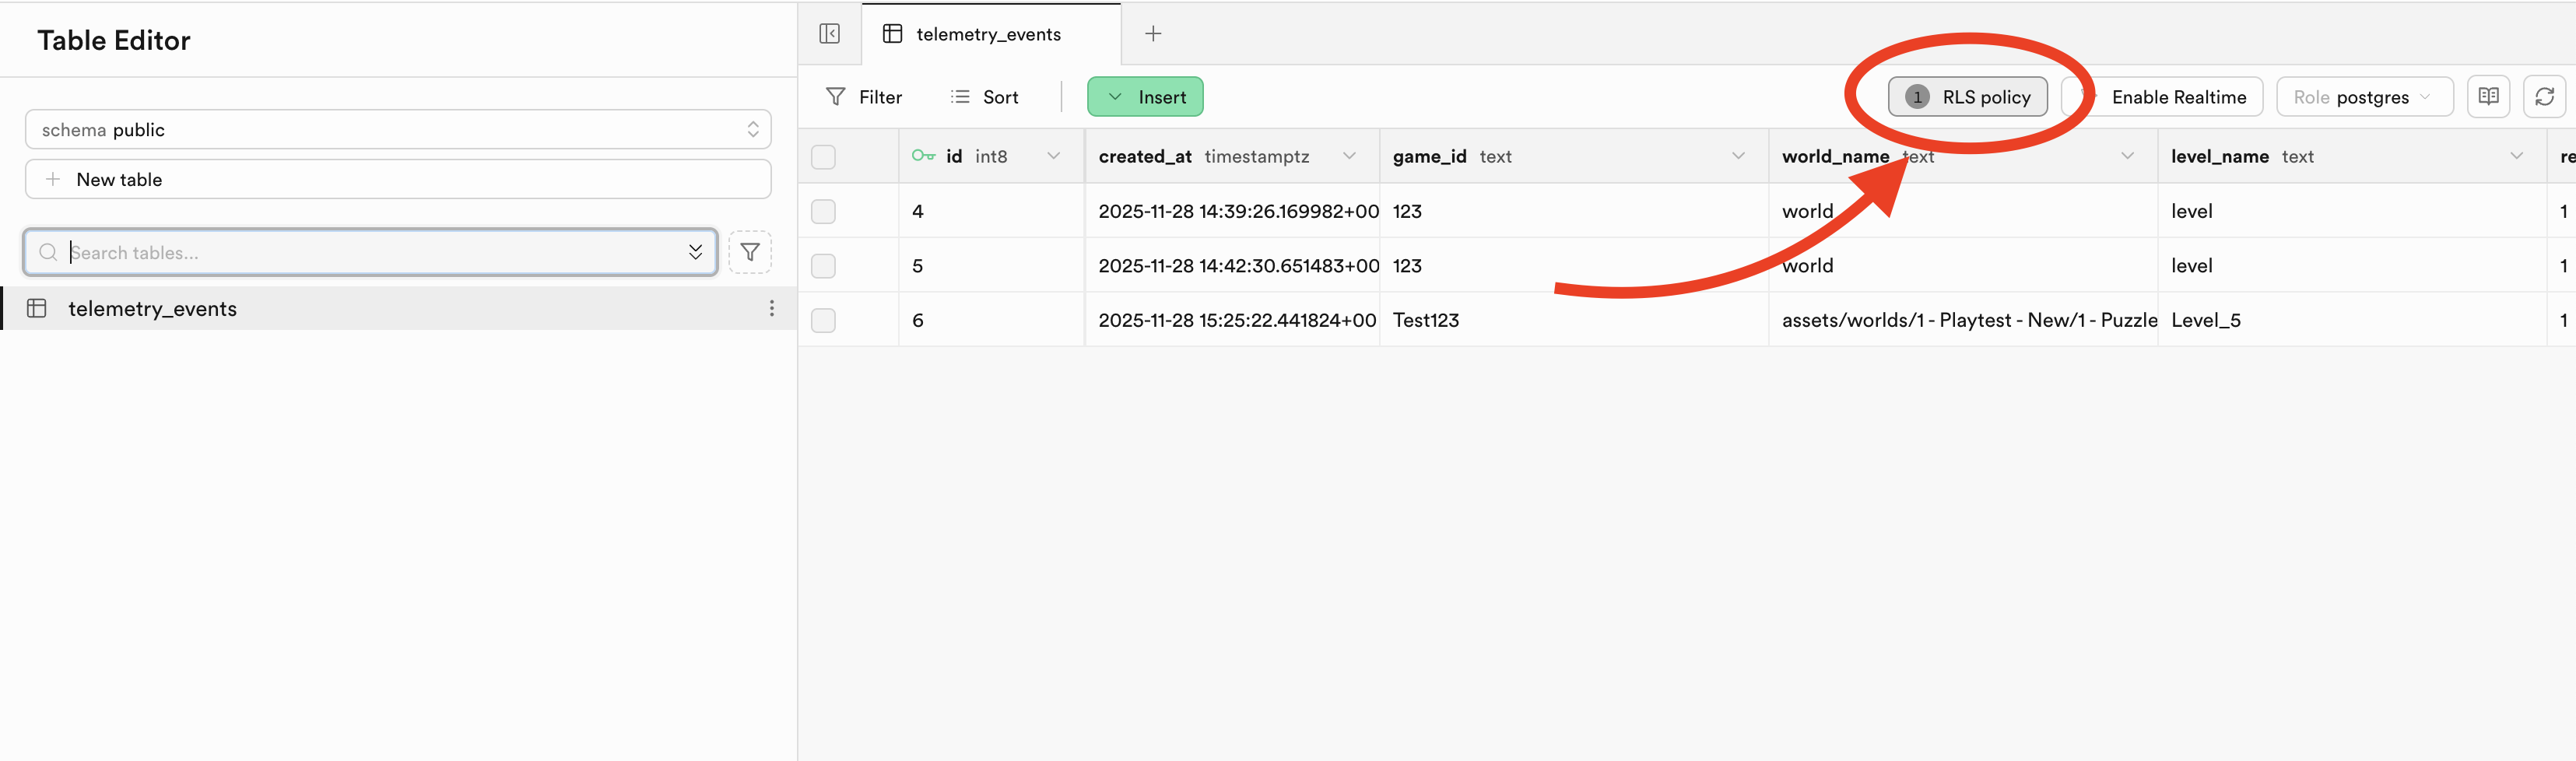Open the table list filter icon
This screenshot has width=2576, height=761.
[750, 252]
